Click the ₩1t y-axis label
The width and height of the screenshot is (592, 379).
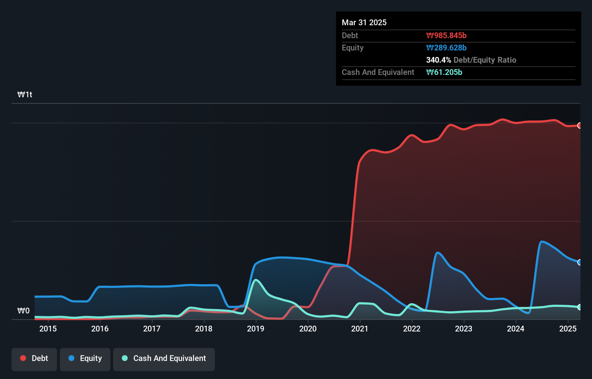click(x=25, y=95)
